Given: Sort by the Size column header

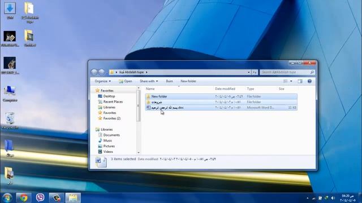Looking at the screenshot, I should (282, 89).
